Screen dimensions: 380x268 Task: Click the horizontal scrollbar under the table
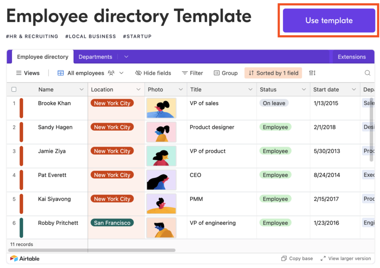click(92, 250)
